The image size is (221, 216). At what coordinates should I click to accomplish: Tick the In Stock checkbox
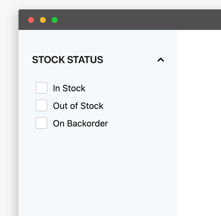point(41,88)
